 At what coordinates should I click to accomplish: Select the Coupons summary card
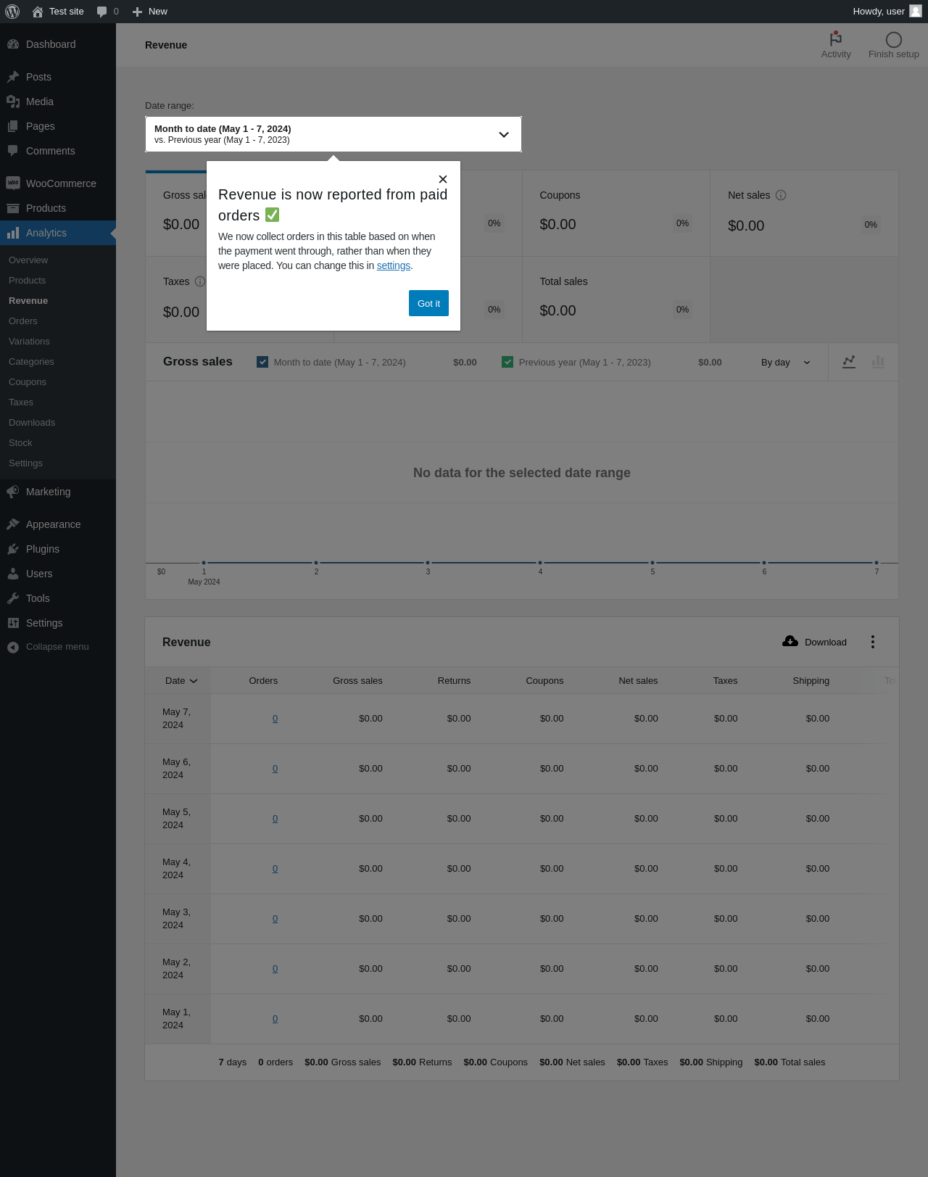[x=616, y=213]
